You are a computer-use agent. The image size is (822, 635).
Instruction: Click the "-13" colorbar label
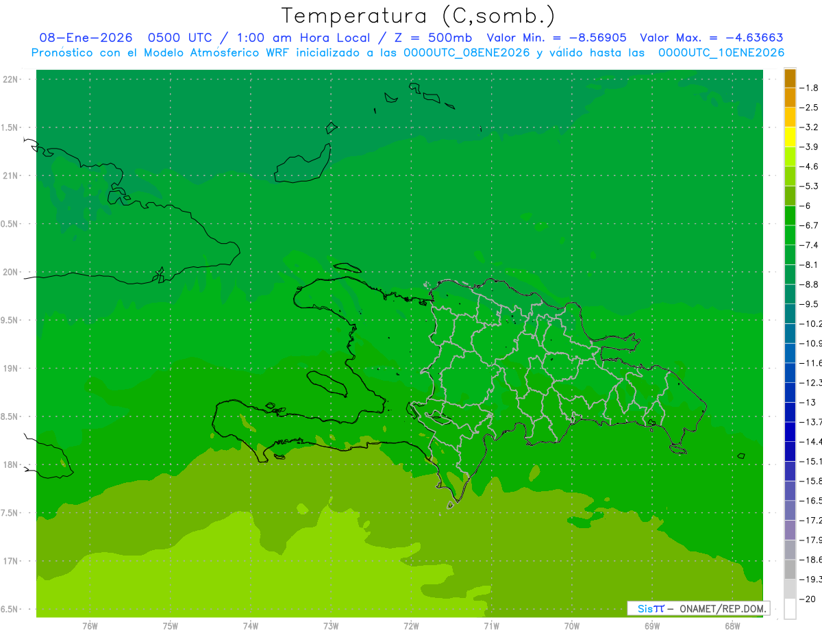tap(808, 402)
